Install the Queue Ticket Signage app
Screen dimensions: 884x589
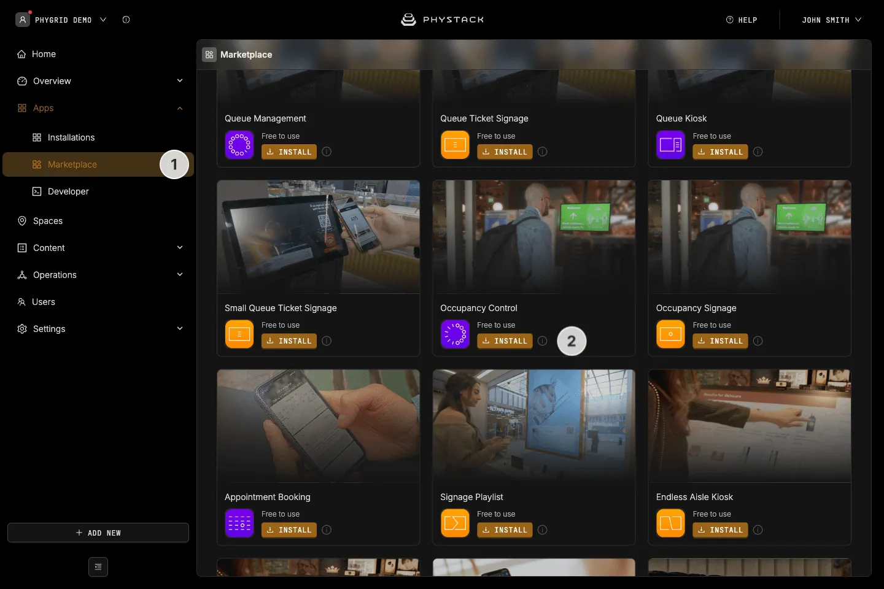[505, 152]
